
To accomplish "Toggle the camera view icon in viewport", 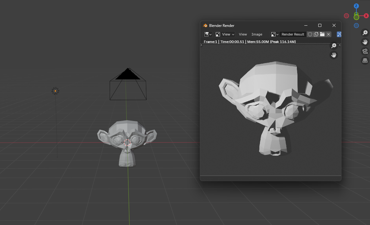I will pyautogui.click(x=365, y=51).
